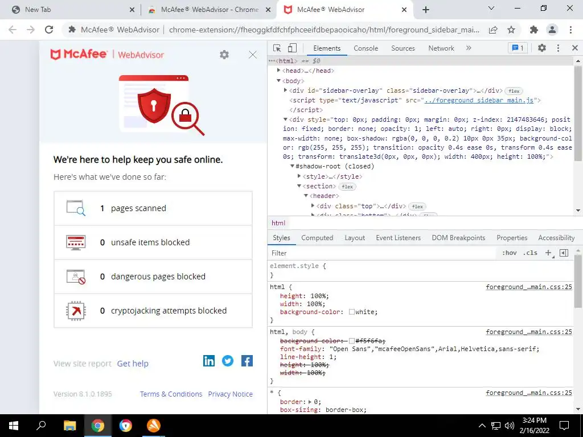Open McAfee Facebook page icon

[247, 361]
